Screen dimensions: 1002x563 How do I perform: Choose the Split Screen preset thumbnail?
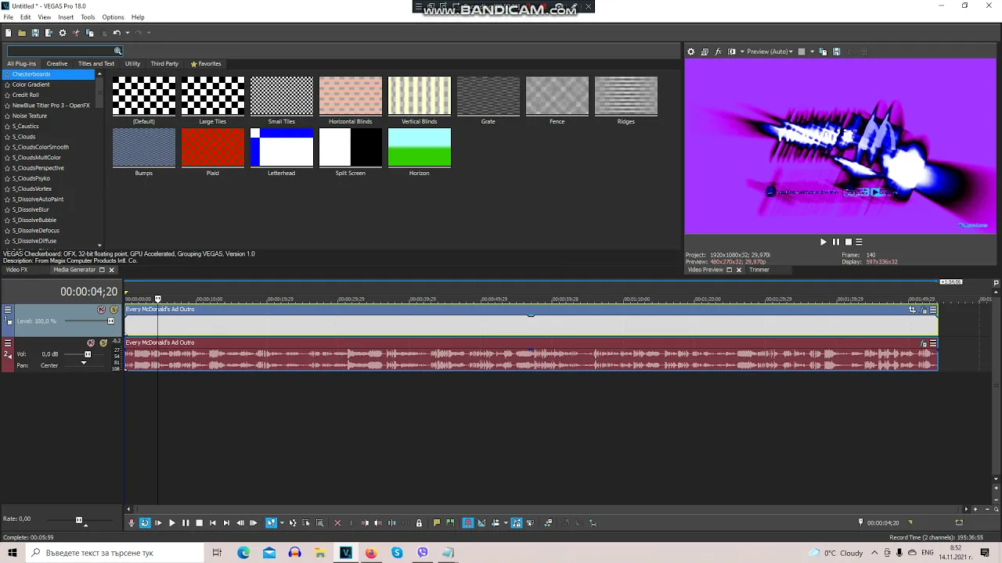click(351, 148)
